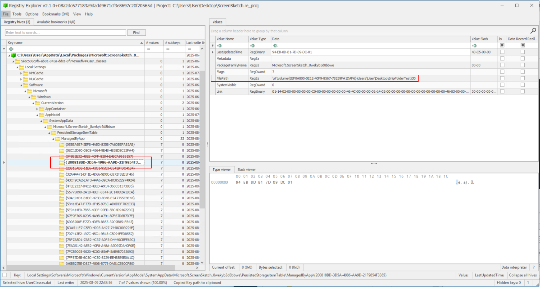Viewport: 540px width, 287px height.
Task: Toggle the Is Deleted checkbox for FilePath row
Action: [x=502, y=78]
